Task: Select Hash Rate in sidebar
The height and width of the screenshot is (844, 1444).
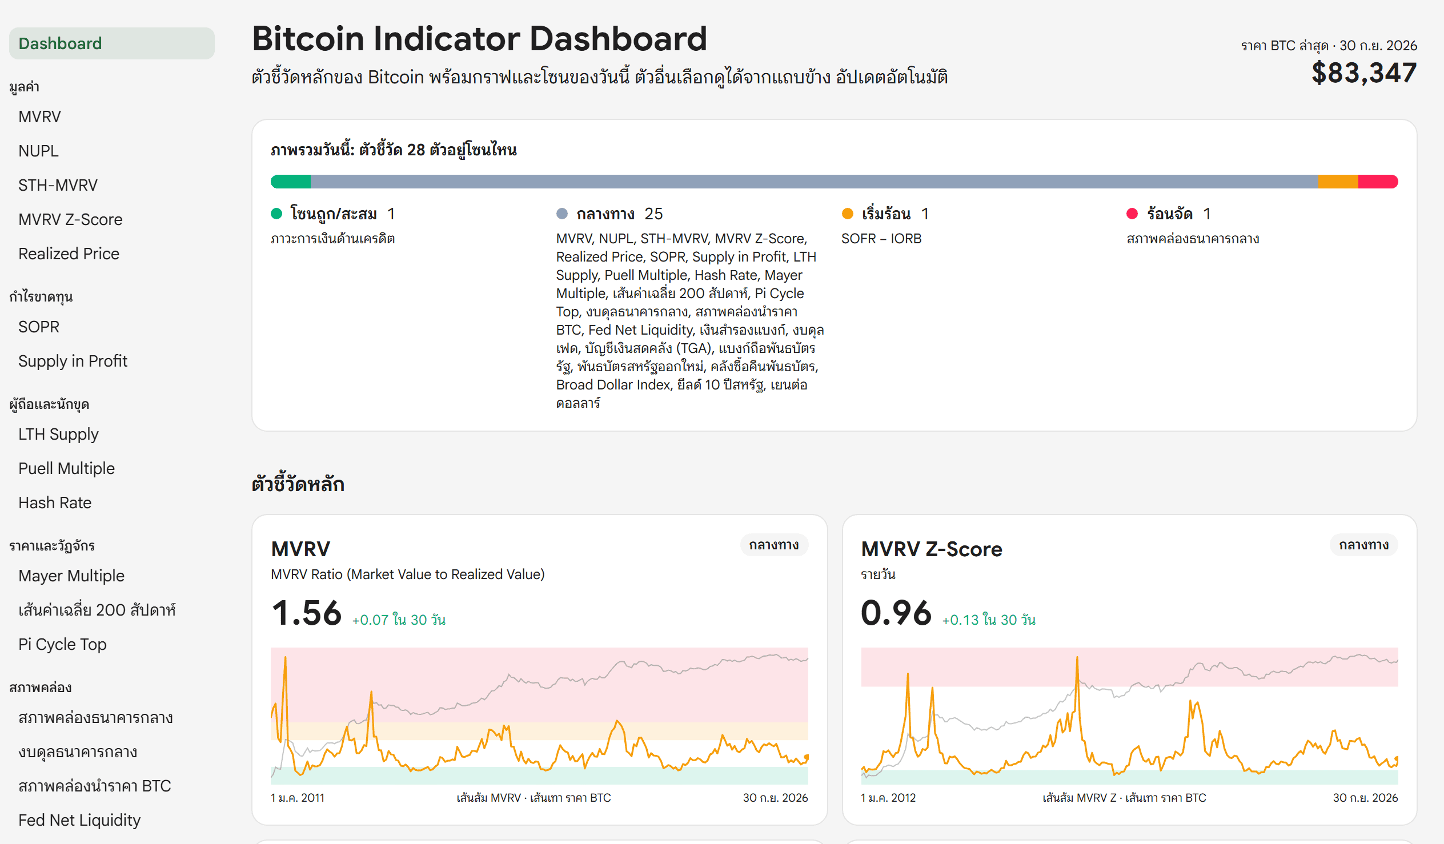Action: (55, 503)
